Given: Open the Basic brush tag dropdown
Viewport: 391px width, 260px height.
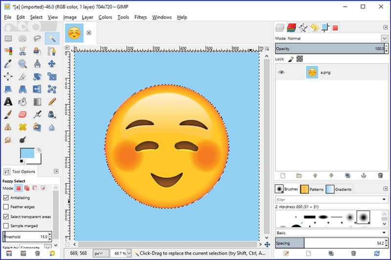Looking at the screenshot, I should tap(384, 233).
